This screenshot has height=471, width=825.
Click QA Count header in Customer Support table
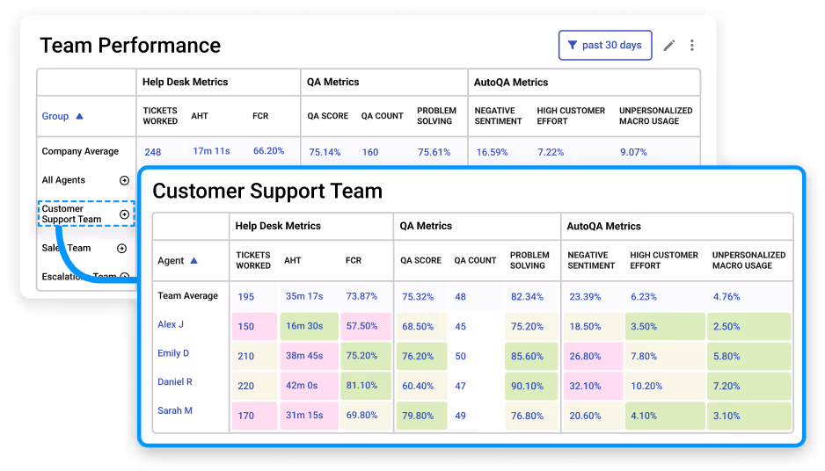click(x=475, y=260)
